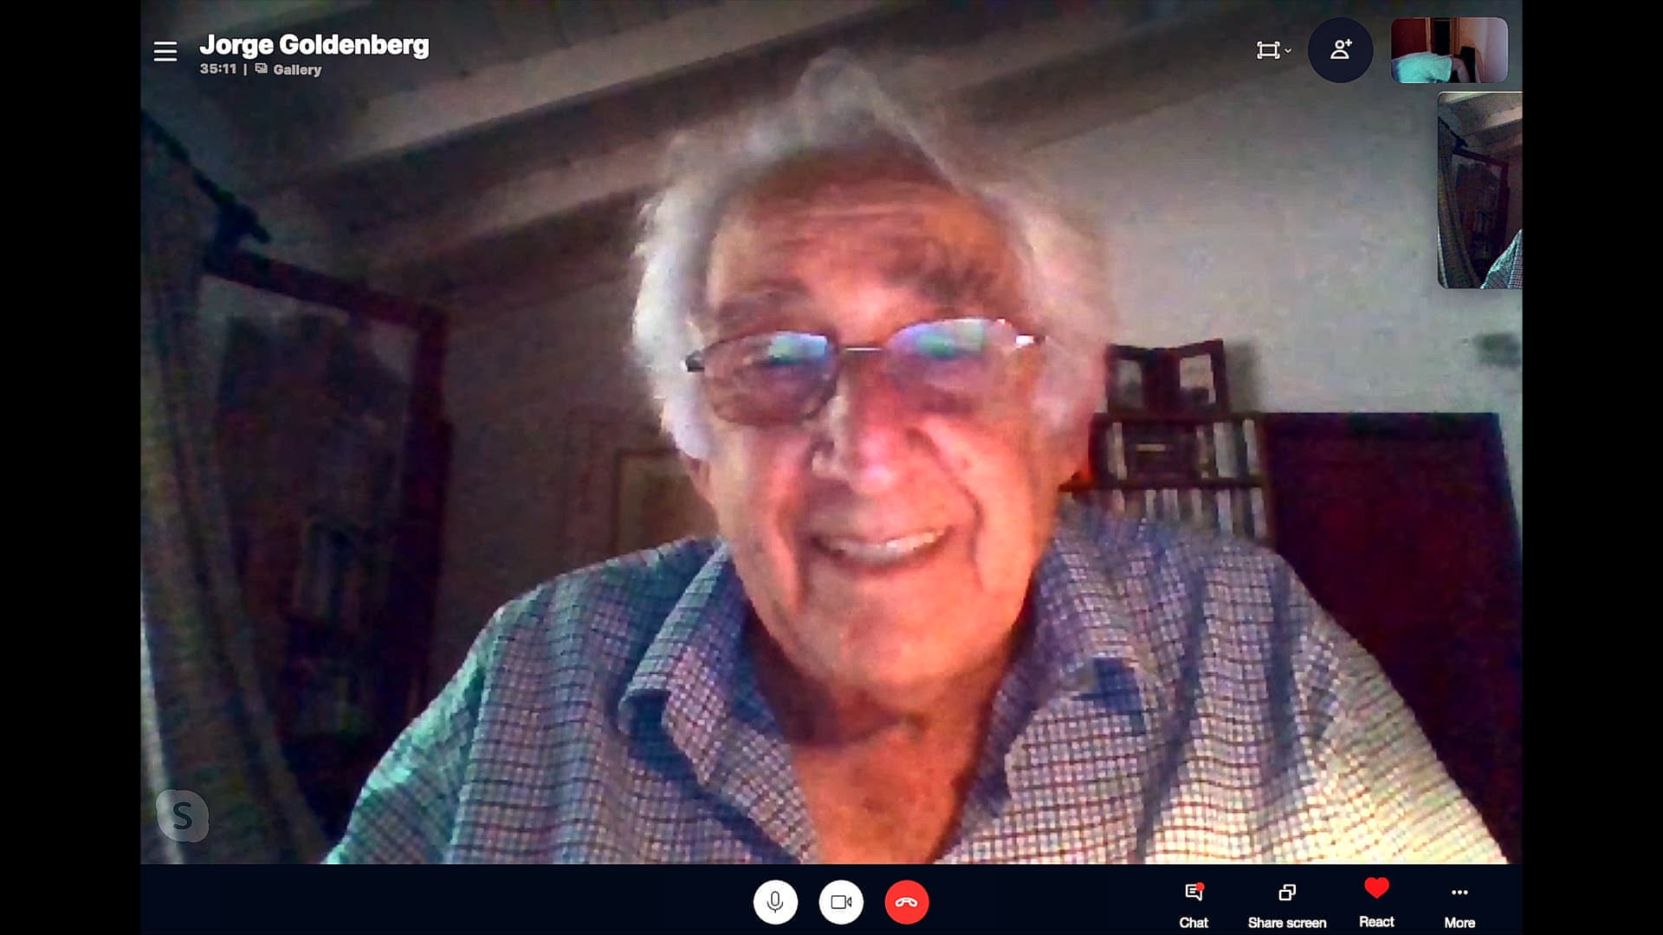This screenshot has width=1663, height=935.
Task: Click the add participant icon
Action: point(1340,50)
